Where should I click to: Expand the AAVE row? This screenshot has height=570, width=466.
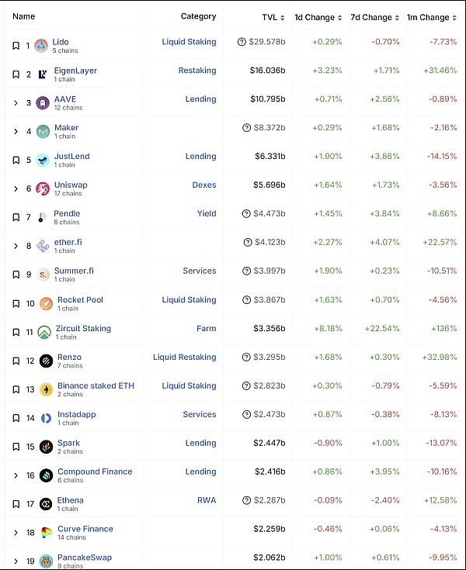pos(16,103)
